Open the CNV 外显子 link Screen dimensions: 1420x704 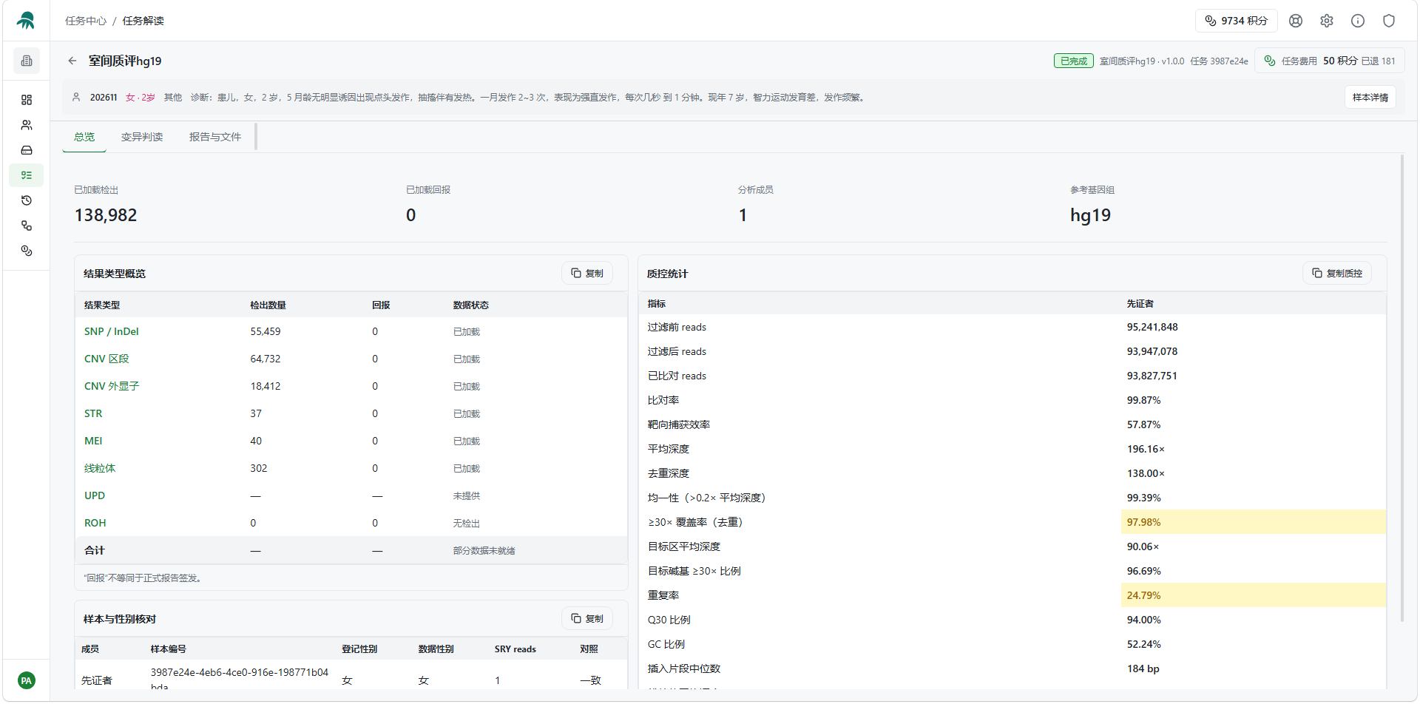tap(112, 386)
